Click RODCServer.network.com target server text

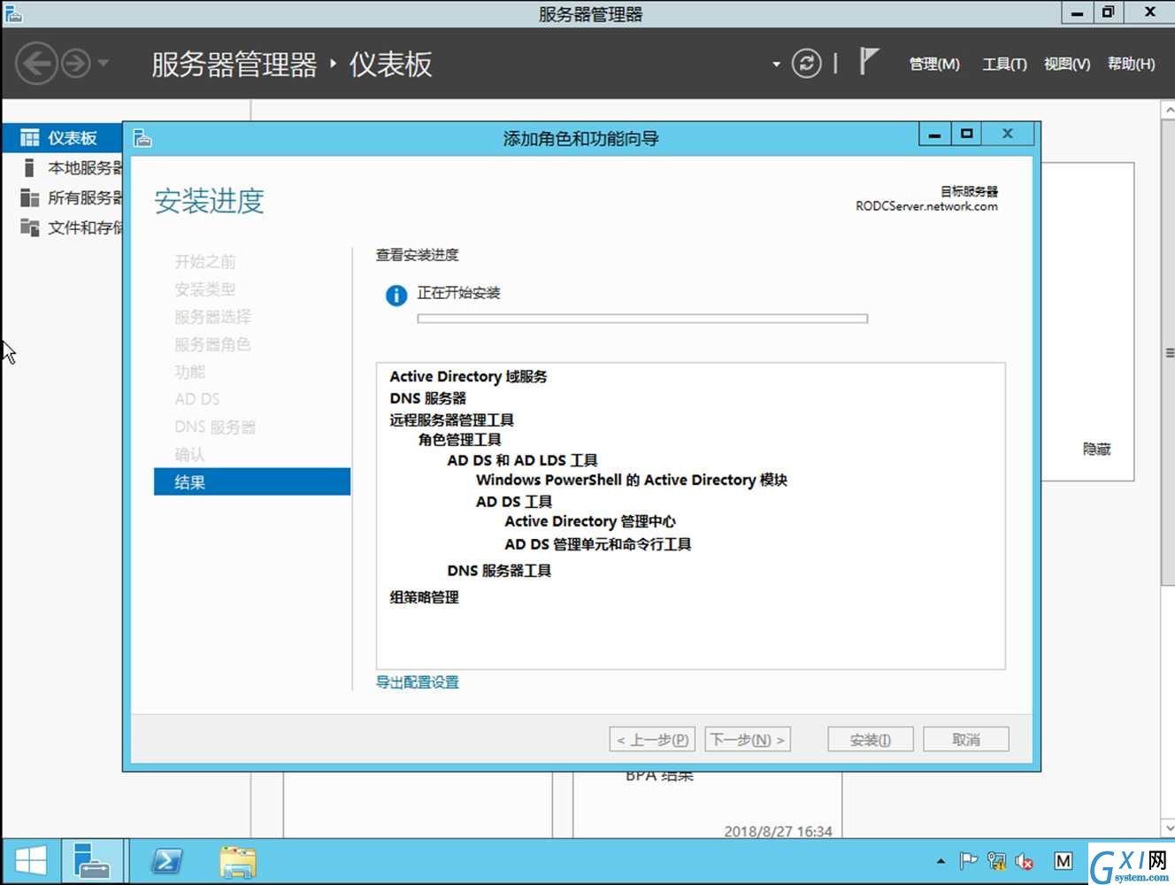tap(926, 206)
